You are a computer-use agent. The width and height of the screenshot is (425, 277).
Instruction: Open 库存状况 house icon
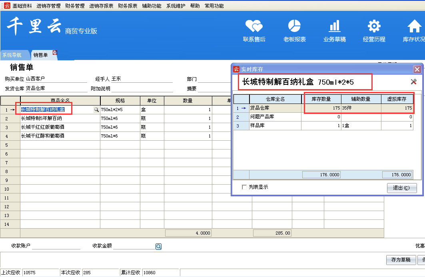point(414,26)
